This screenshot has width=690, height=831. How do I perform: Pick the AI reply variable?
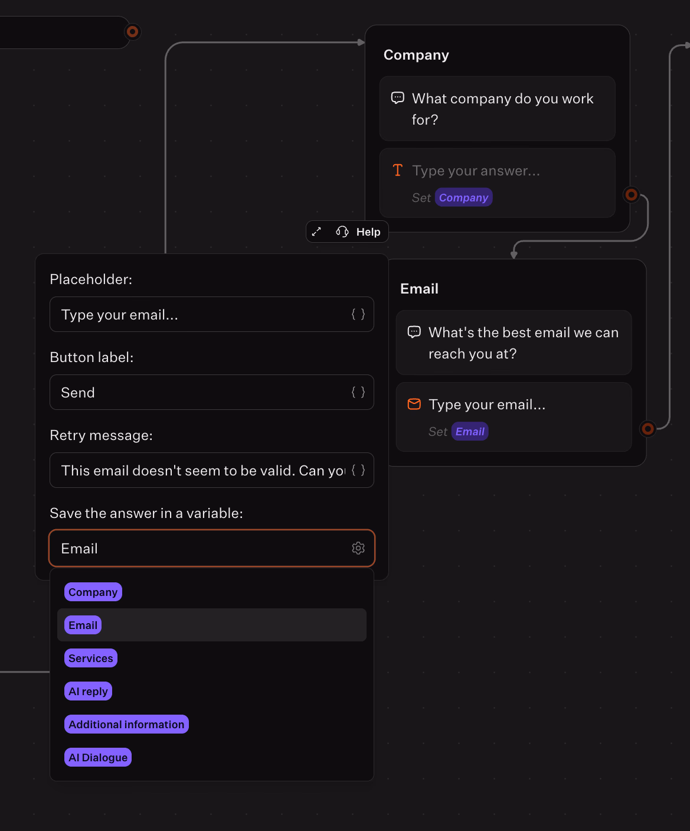click(88, 691)
